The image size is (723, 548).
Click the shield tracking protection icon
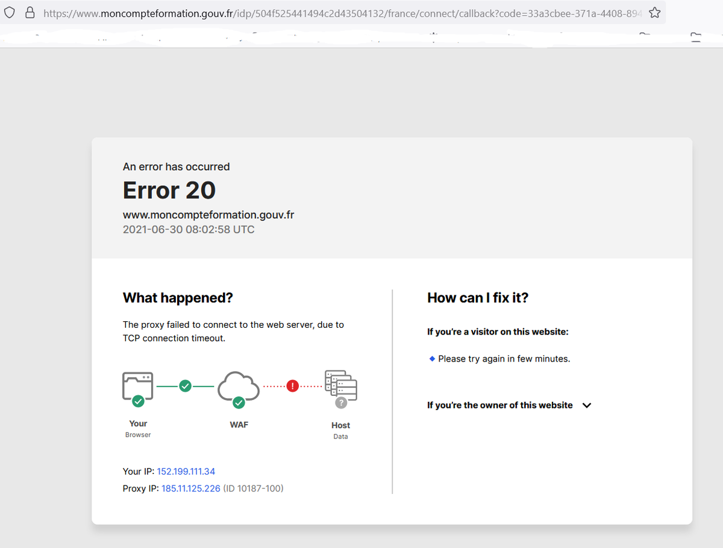(10, 13)
